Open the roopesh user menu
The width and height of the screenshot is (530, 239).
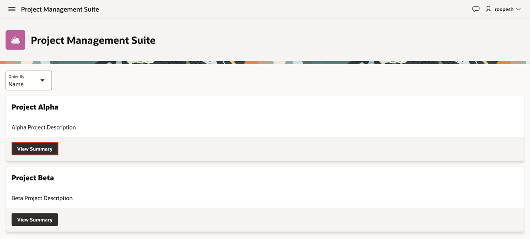click(x=504, y=9)
